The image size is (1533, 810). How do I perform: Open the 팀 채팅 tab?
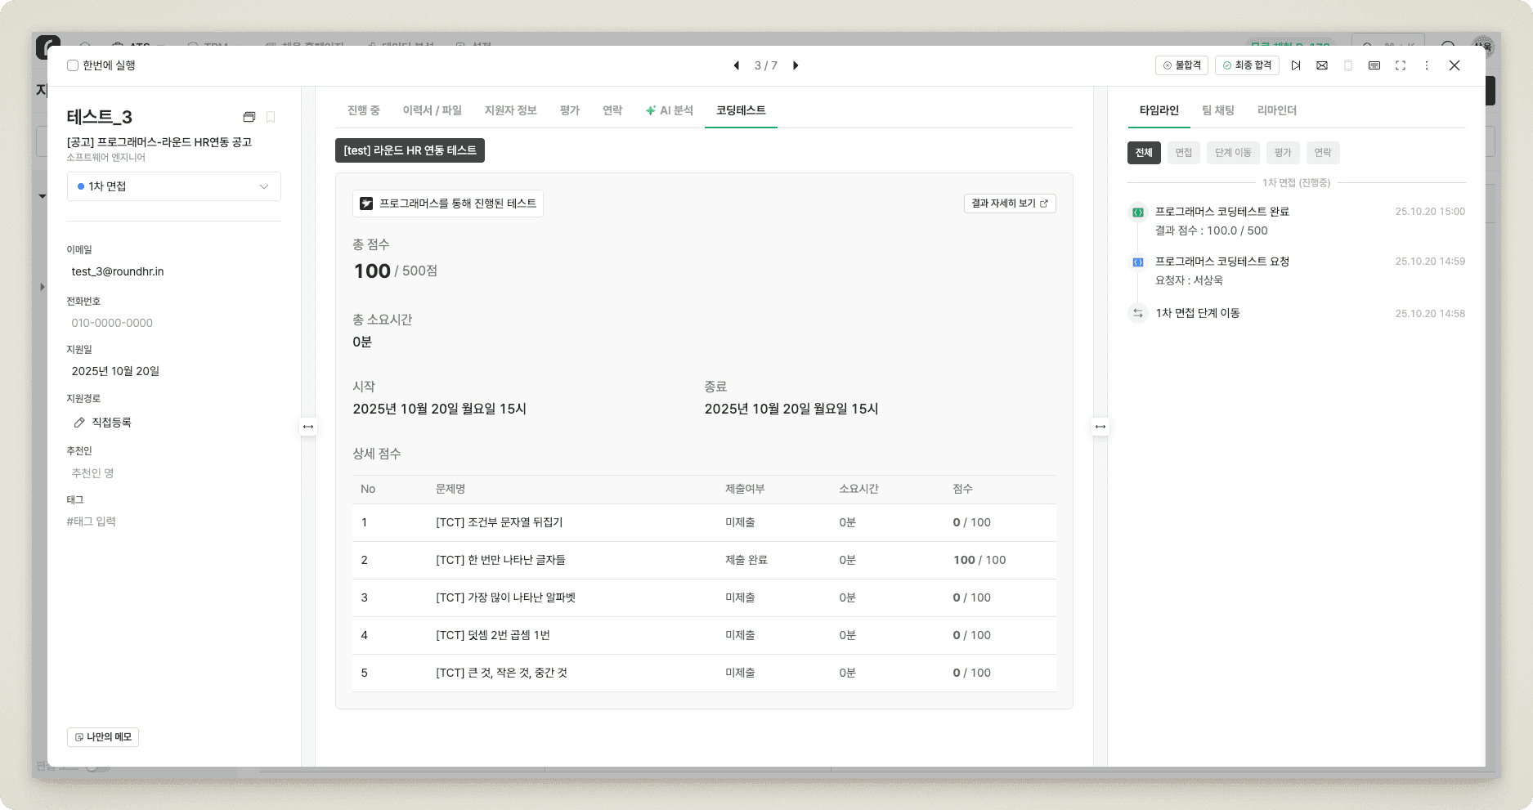(x=1217, y=110)
